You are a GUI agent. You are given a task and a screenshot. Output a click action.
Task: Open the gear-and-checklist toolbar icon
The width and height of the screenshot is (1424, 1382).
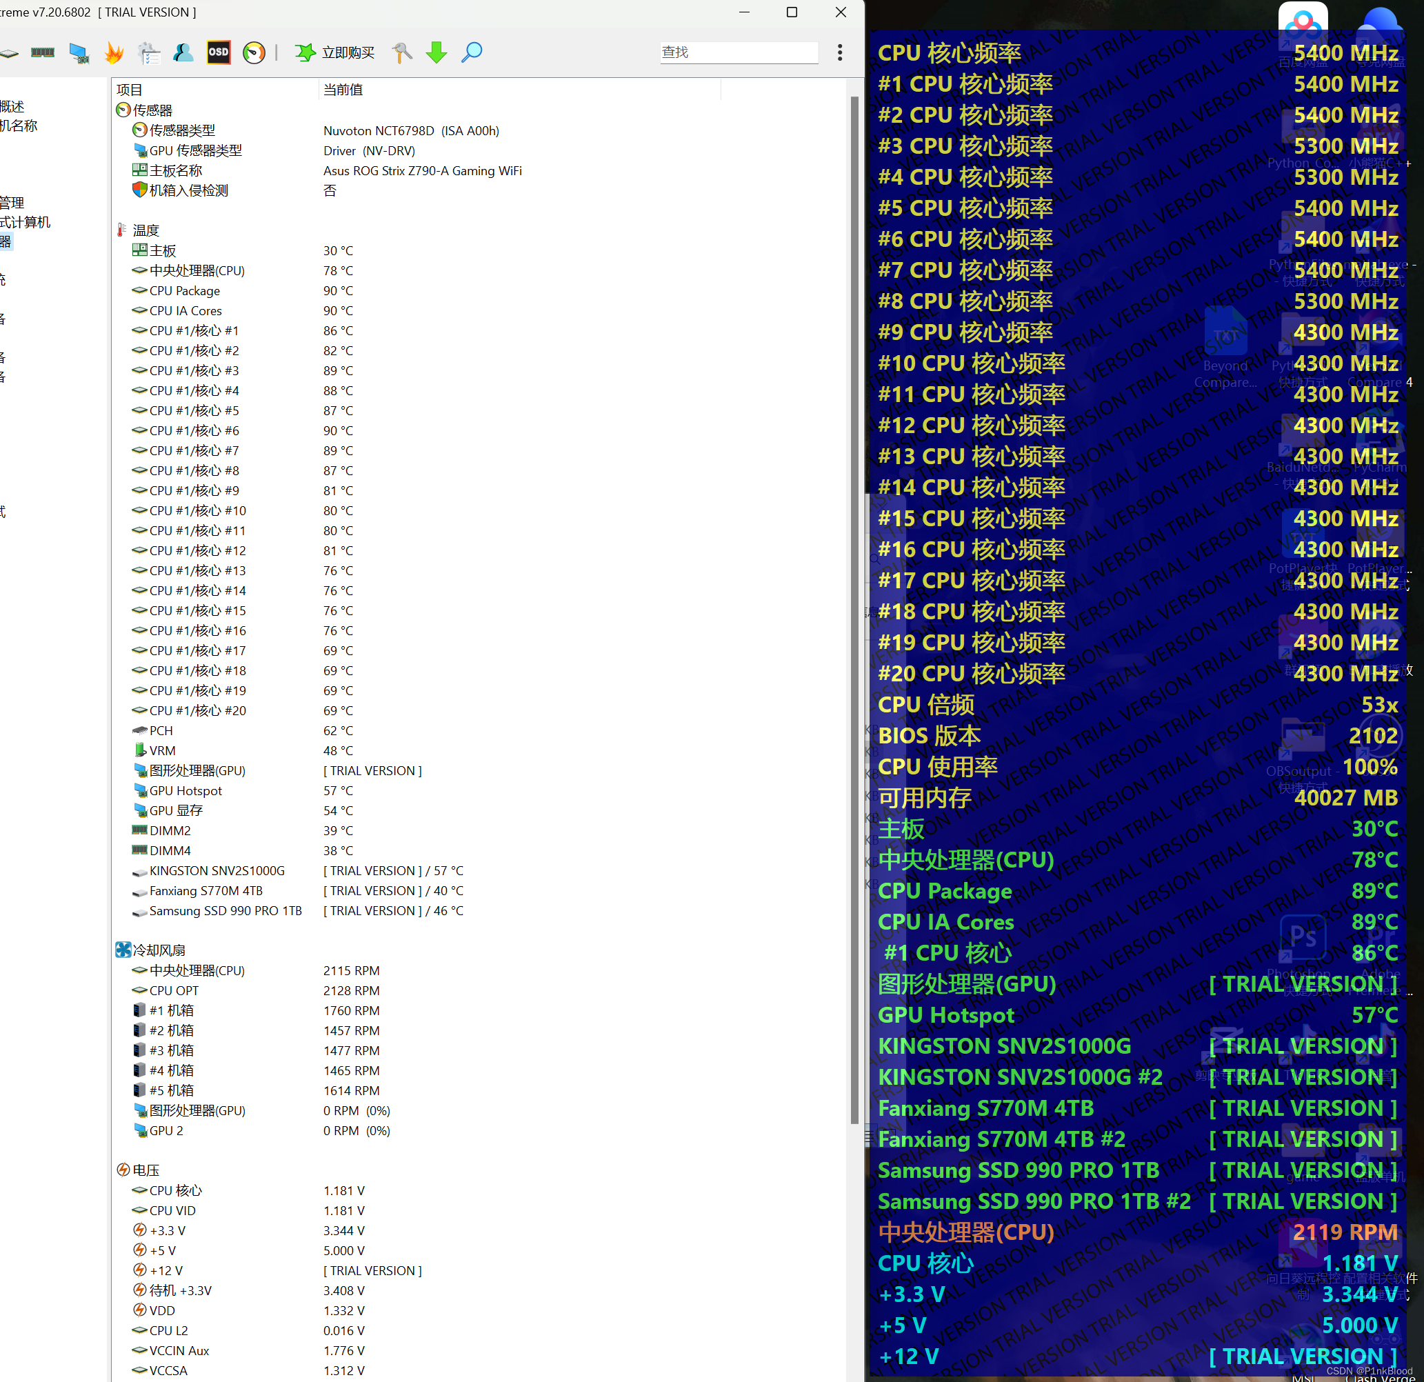[149, 52]
